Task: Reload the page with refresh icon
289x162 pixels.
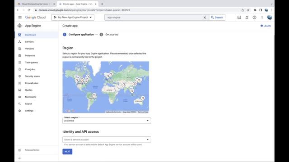Action: tap(29, 10)
